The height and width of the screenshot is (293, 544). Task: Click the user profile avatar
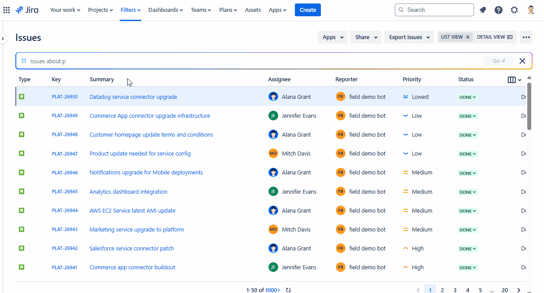[x=531, y=10]
